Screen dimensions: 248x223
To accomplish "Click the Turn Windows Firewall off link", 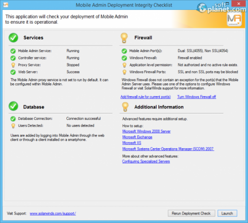I will (x=196, y=97).
